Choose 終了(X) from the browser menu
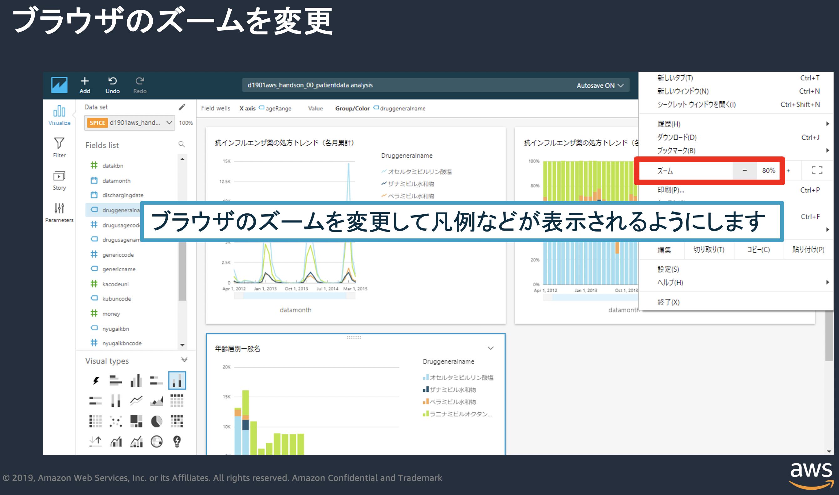 (x=668, y=302)
